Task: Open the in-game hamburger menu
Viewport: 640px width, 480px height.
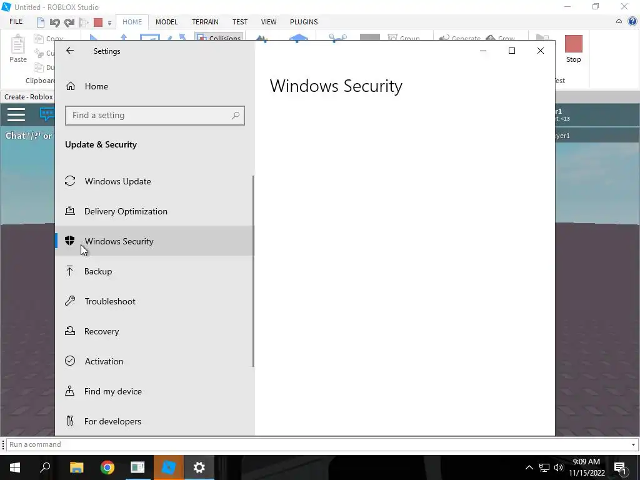Action: (16, 115)
